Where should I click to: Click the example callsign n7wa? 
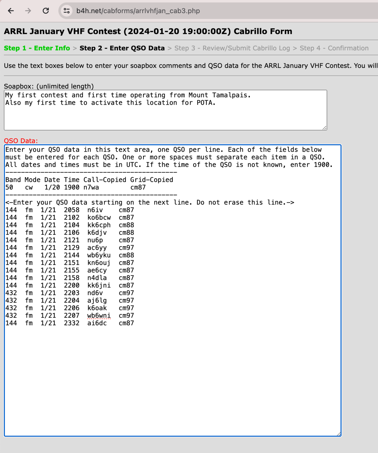coord(91,187)
